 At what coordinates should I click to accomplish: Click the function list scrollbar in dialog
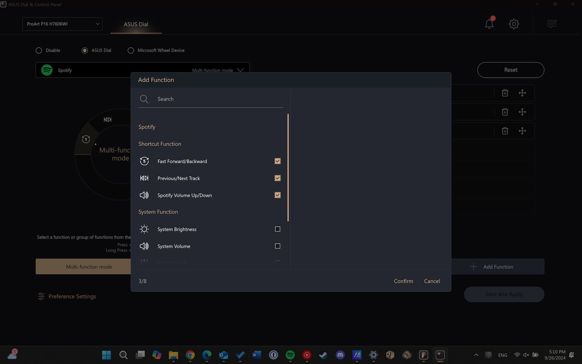click(x=288, y=167)
